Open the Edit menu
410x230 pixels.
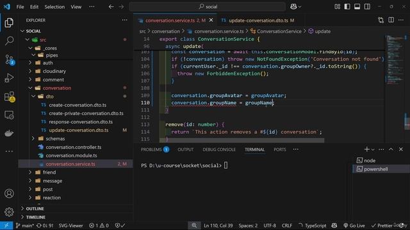tap(34, 7)
